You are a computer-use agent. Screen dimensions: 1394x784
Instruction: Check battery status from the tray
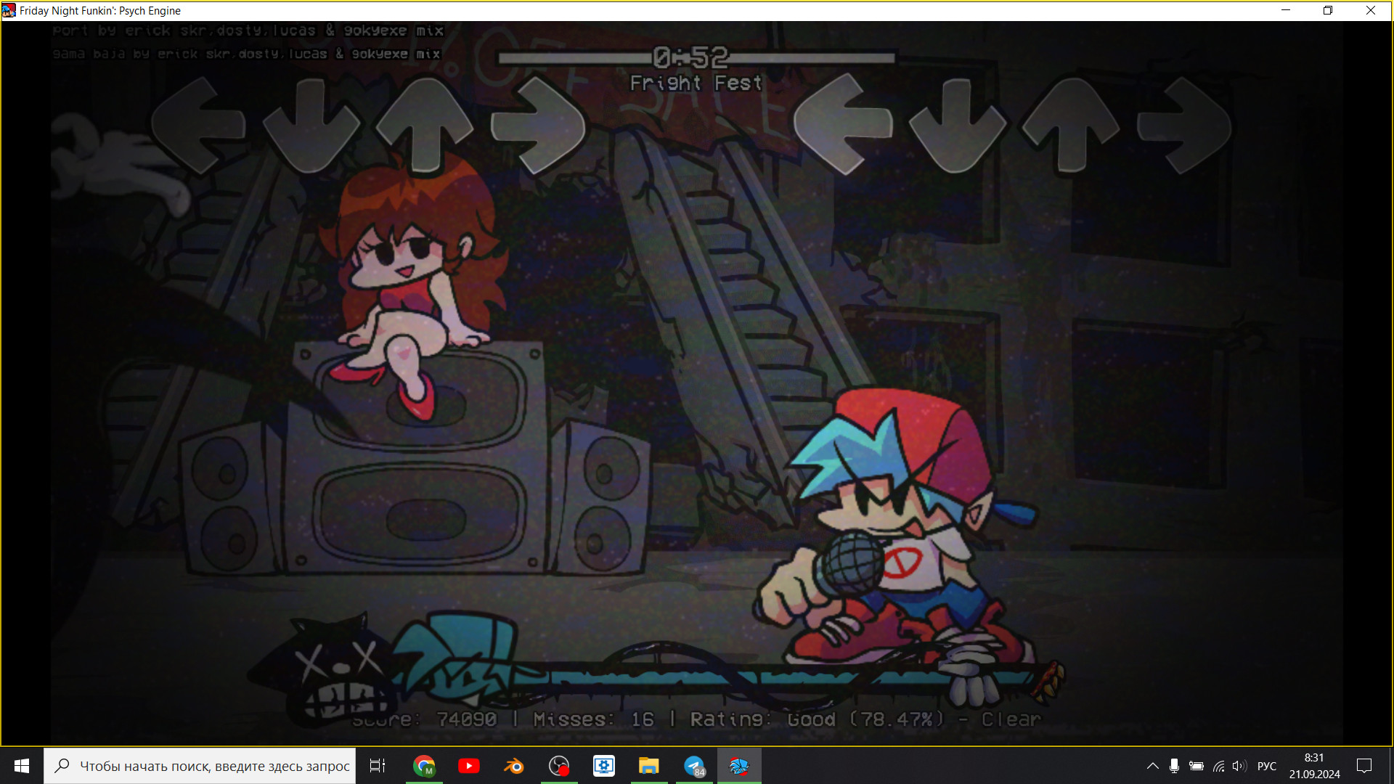[1195, 766]
